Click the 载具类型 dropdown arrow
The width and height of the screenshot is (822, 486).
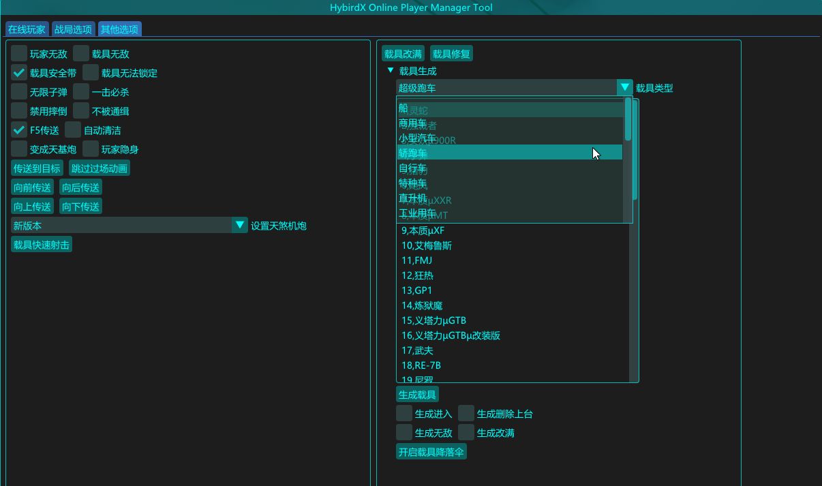624,87
